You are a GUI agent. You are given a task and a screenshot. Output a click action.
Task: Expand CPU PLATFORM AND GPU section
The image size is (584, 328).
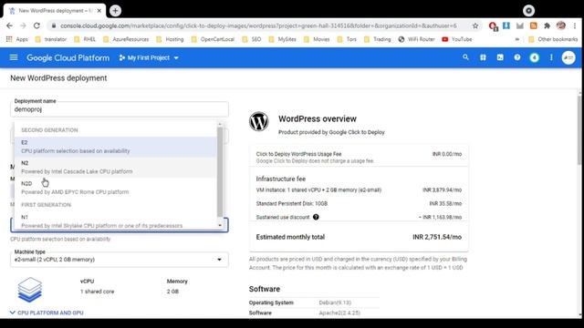point(47,313)
